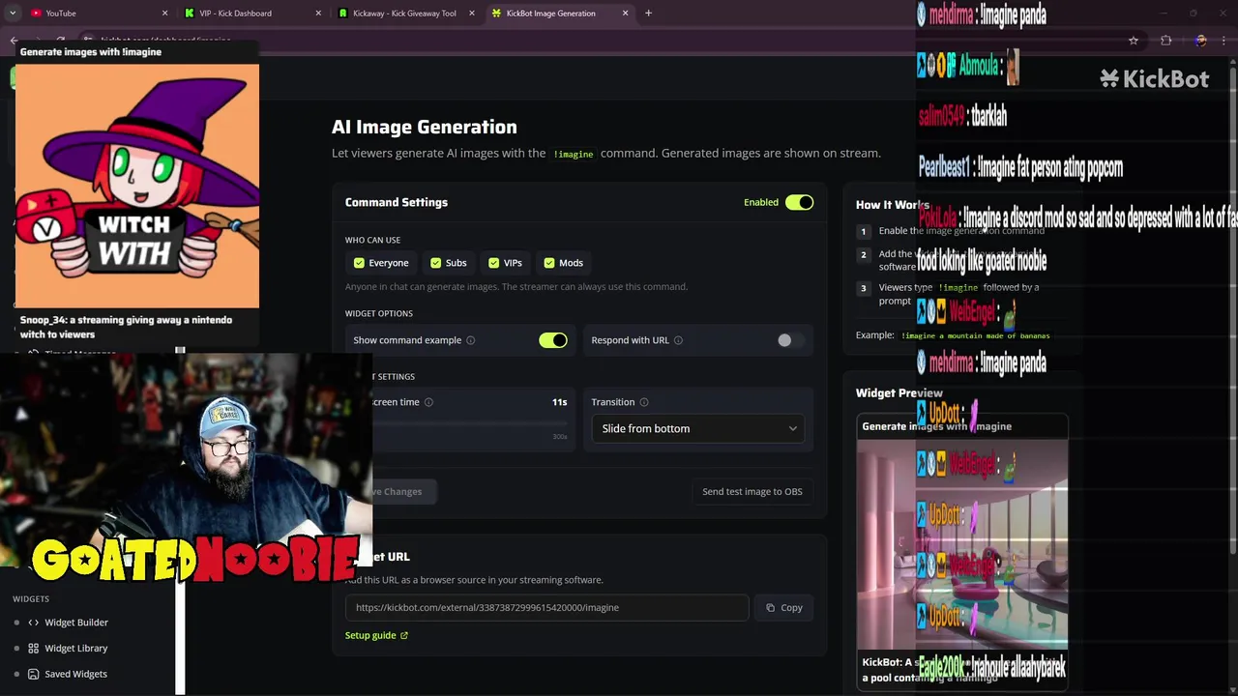Viewport: 1238px width, 696px height.
Task: Open Widget Builder in the sidebar
Action: [76, 623]
